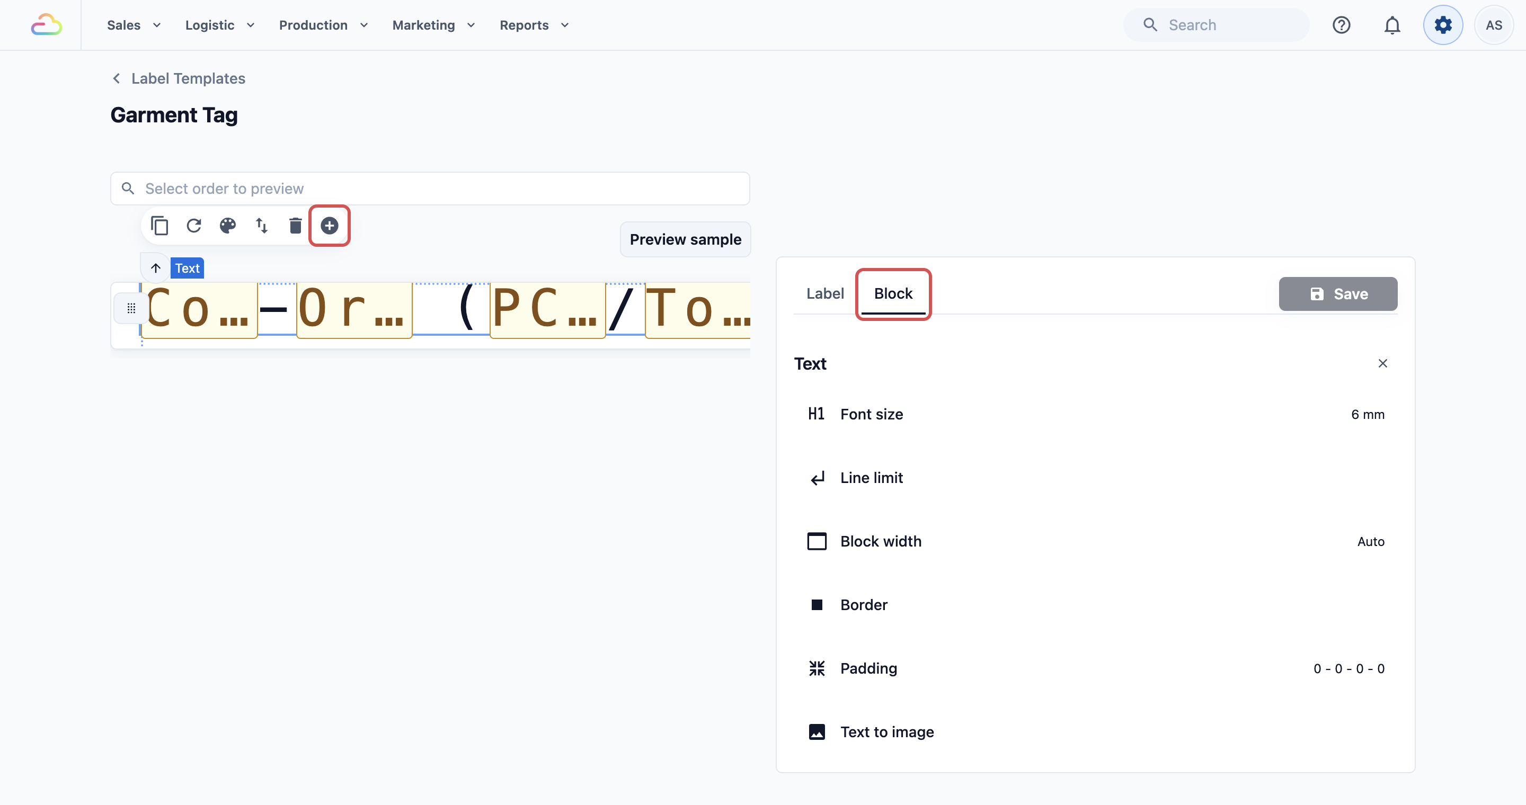Open the help question mark icon
1526x805 pixels.
(x=1341, y=25)
